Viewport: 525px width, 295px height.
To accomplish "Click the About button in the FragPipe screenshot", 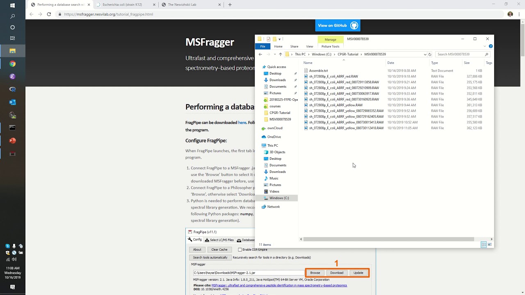I will pos(197,250).
